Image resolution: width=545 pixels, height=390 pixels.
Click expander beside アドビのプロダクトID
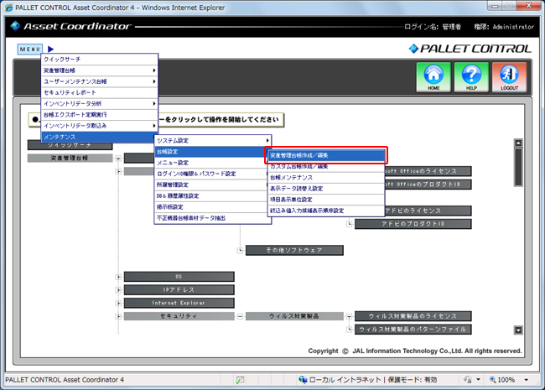click(x=349, y=224)
